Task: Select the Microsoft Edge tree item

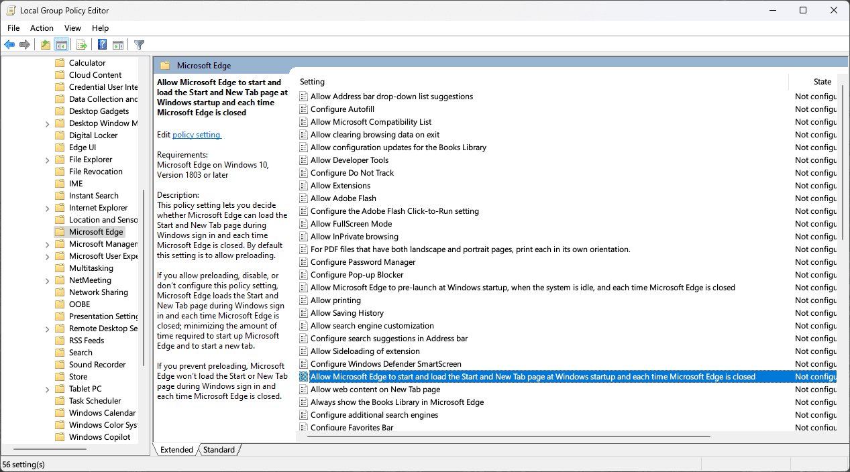Action: [x=96, y=232]
